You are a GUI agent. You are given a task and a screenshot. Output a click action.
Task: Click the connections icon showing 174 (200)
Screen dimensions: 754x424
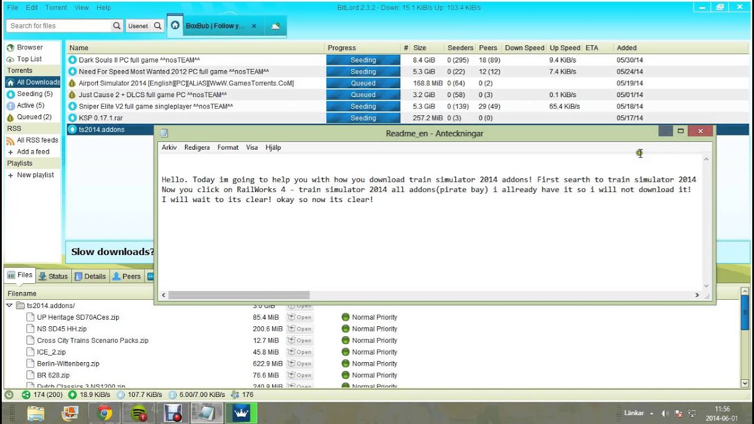coord(26,395)
